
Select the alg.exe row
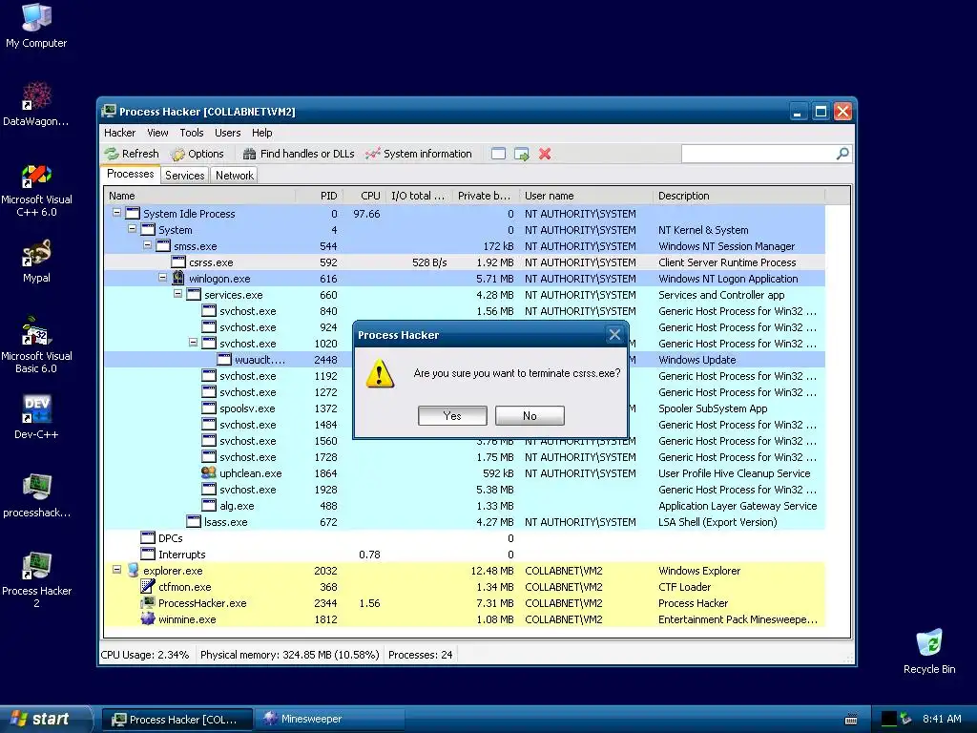click(x=465, y=506)
